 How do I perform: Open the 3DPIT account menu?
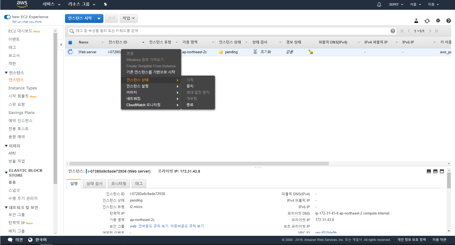pyautogui.click(x=396, y=4)
